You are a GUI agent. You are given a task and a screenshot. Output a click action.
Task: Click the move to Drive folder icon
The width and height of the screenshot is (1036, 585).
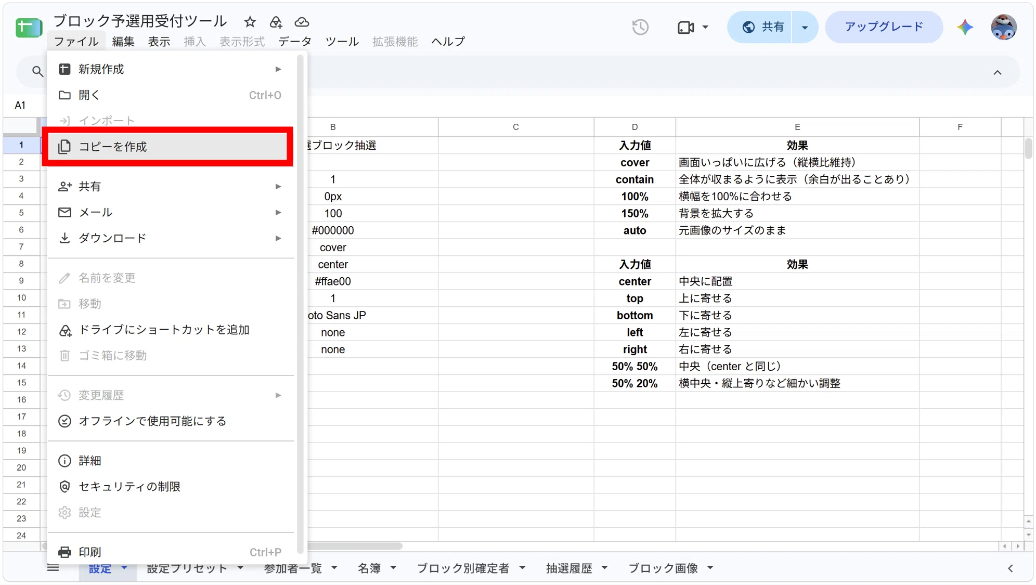click(276, 22)
